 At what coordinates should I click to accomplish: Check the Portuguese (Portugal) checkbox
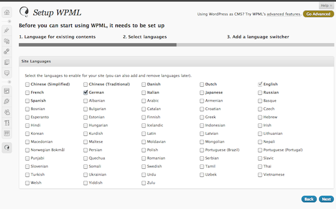[x=260, y=150]
